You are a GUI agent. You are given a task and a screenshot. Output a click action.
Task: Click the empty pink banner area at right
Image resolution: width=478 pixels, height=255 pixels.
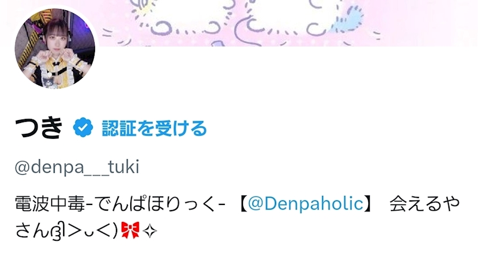(427, 22)
